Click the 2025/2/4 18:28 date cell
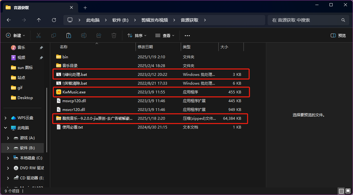 (151, 66)
